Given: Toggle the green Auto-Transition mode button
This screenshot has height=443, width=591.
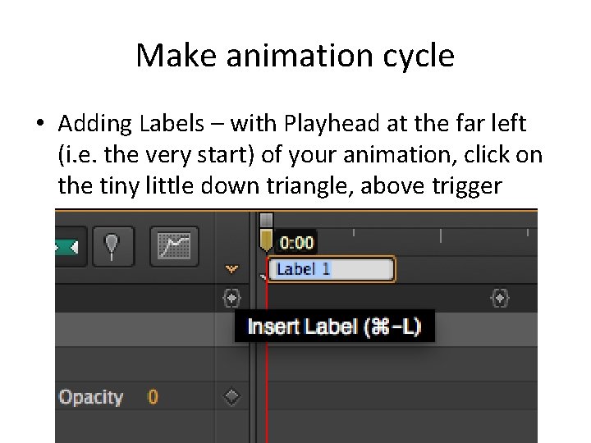Looking at the screenshot, I should point(67,245).
